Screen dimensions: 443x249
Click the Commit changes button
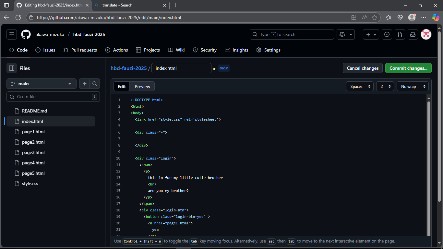click(408, 68)
